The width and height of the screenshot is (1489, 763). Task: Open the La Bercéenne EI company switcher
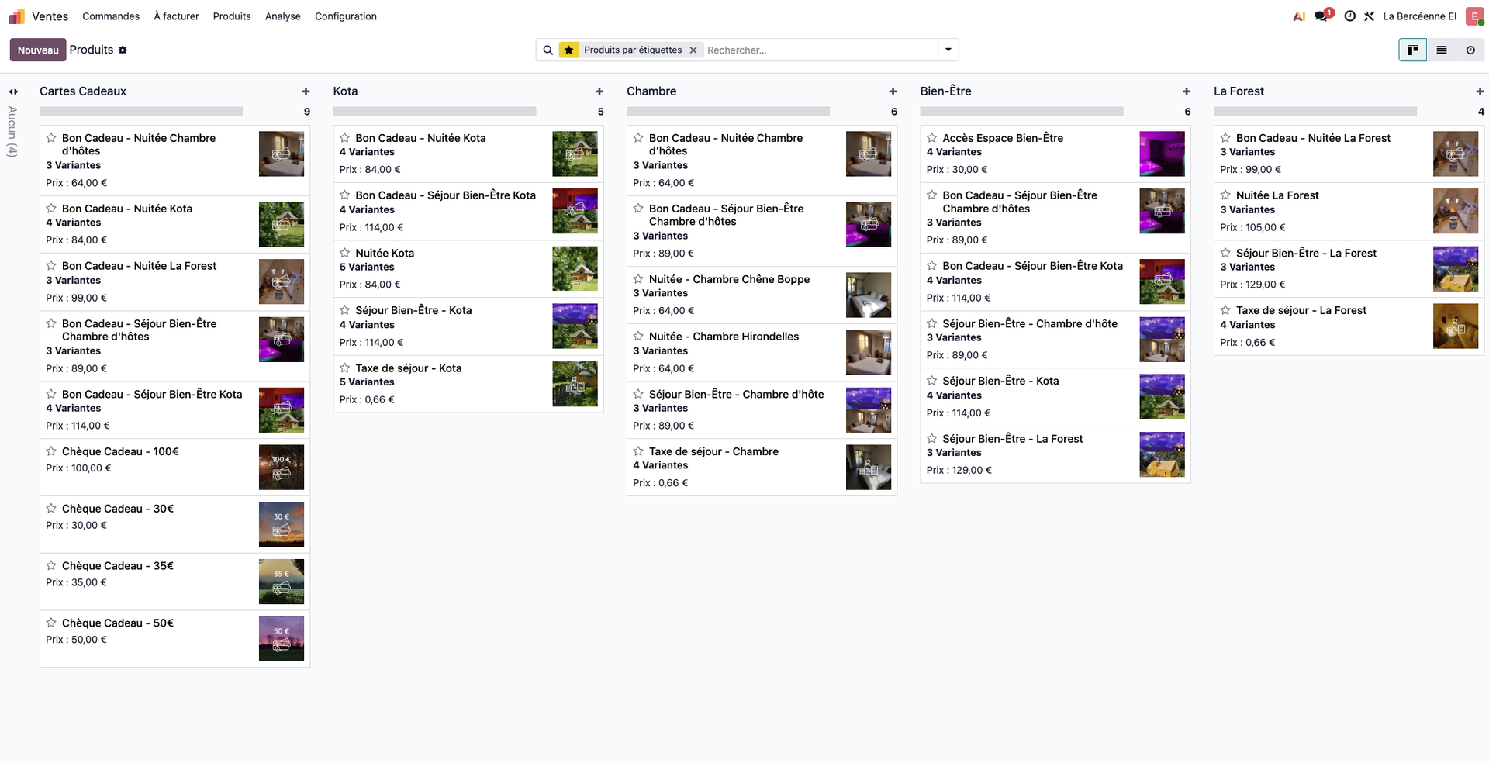pos(1419,16)
